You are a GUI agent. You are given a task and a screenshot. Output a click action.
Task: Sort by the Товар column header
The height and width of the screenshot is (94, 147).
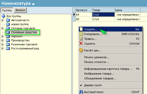click(103, 10)
